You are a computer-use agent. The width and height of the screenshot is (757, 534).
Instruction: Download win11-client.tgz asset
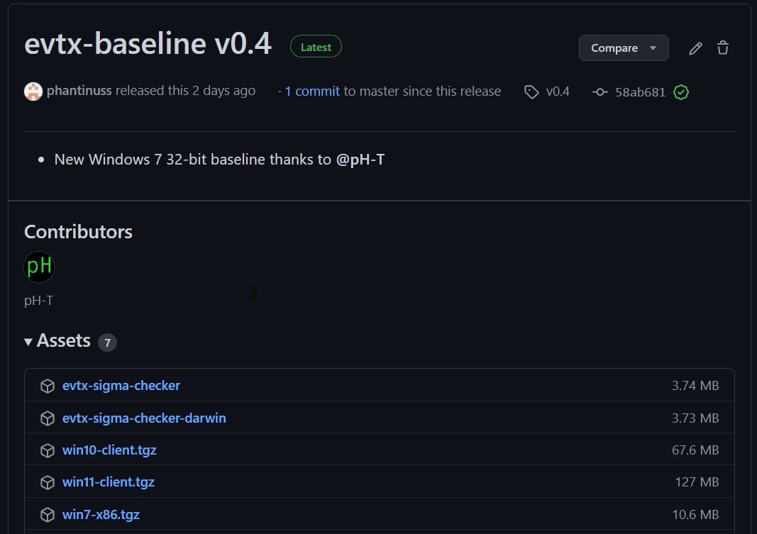tap(109, 482)
